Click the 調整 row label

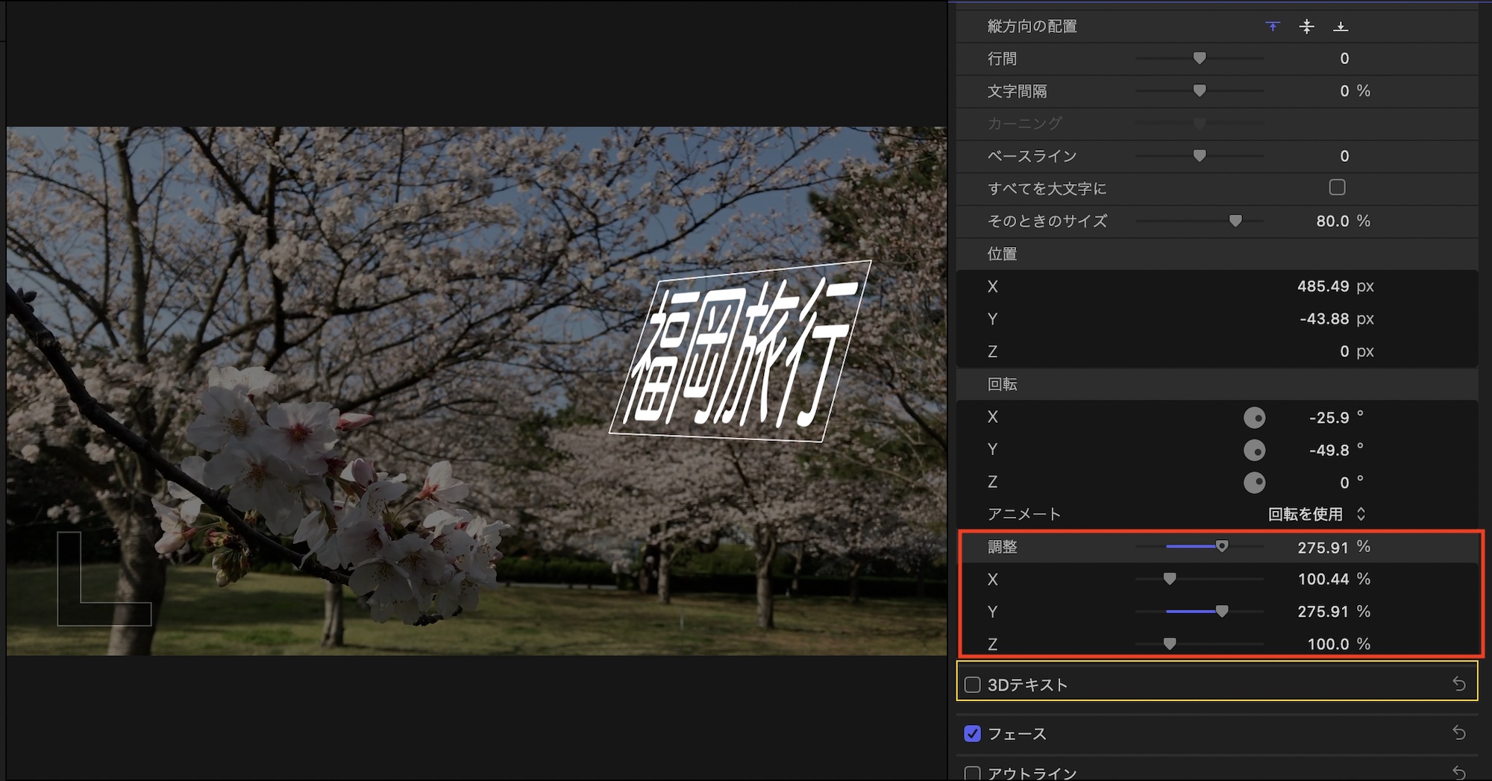[x=1002, y=547]
